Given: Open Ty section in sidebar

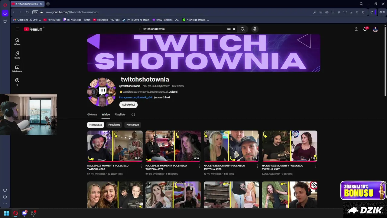Looking at the screenshot, I should tap(17, 82).
